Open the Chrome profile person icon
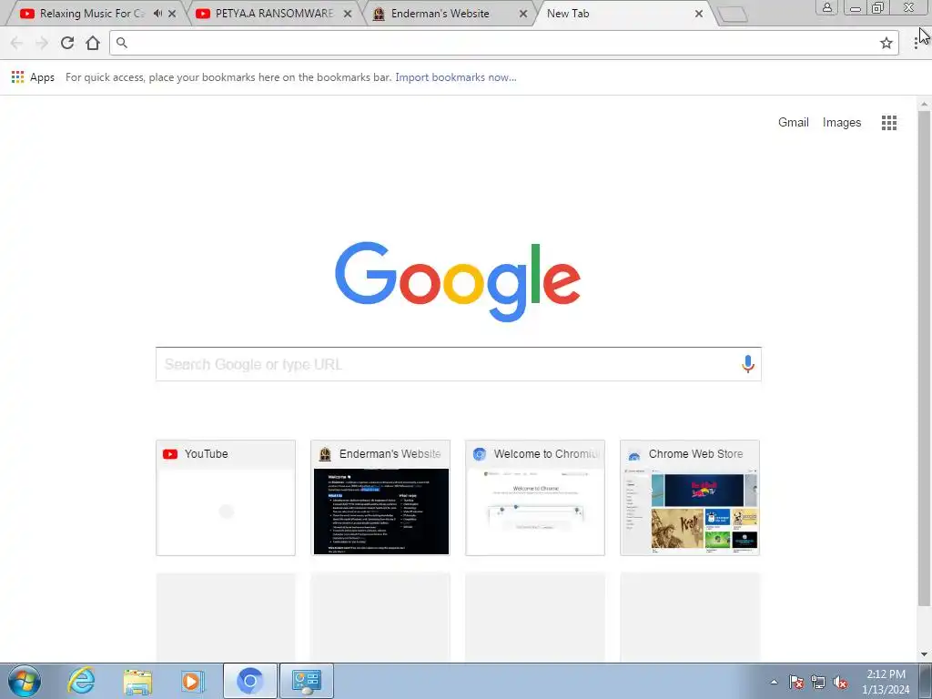Viewport: 932px width, 699px height. point(826,7)
